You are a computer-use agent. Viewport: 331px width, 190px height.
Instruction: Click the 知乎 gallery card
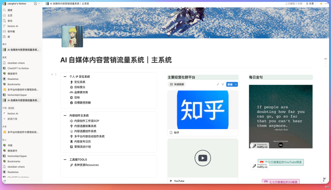point(203,110)
